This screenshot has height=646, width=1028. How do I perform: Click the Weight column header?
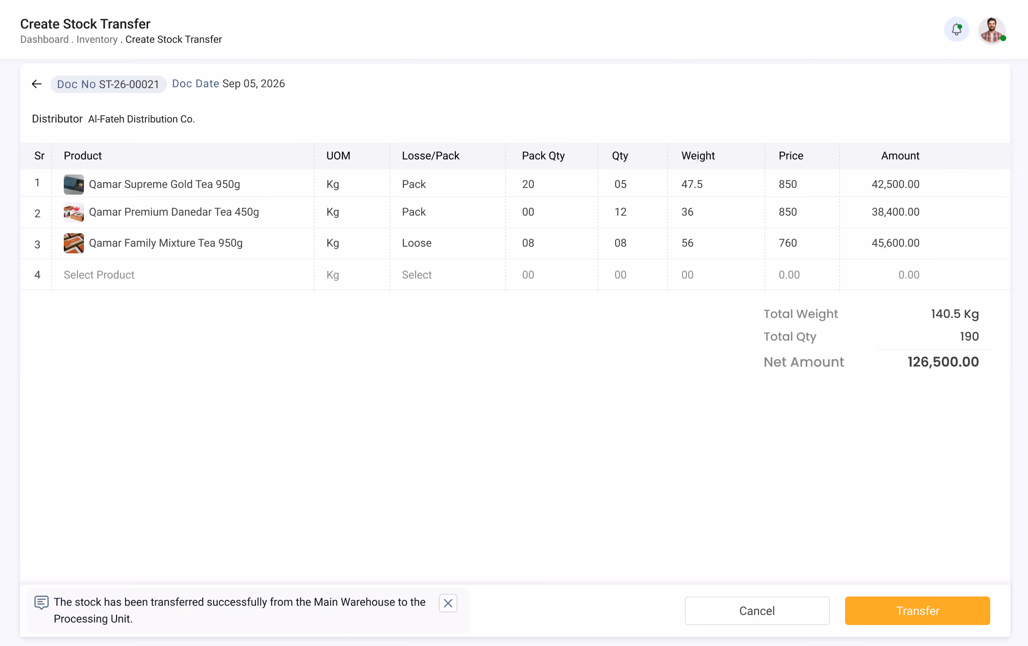tap(697, 156)
